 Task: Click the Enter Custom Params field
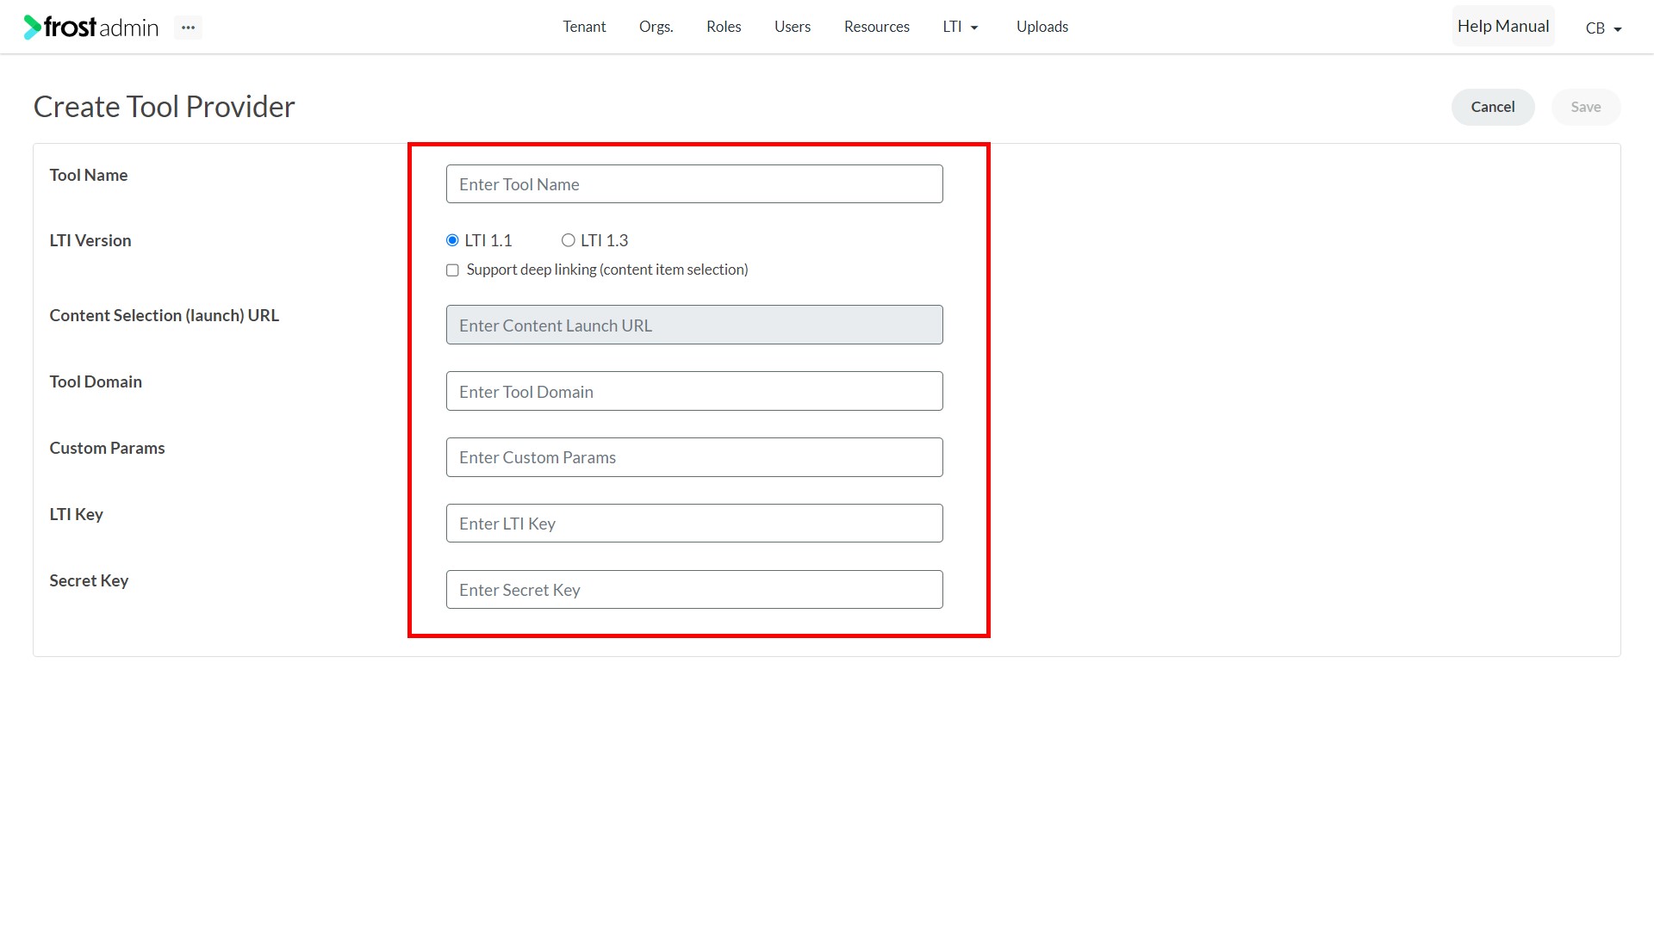(x=694, y=457)
